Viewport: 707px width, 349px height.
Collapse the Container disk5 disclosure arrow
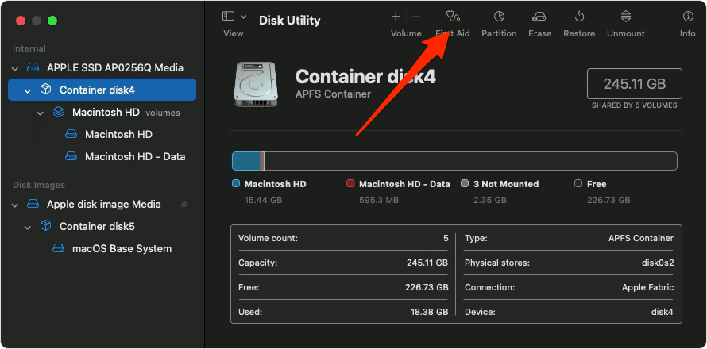(x=28, y=227)
